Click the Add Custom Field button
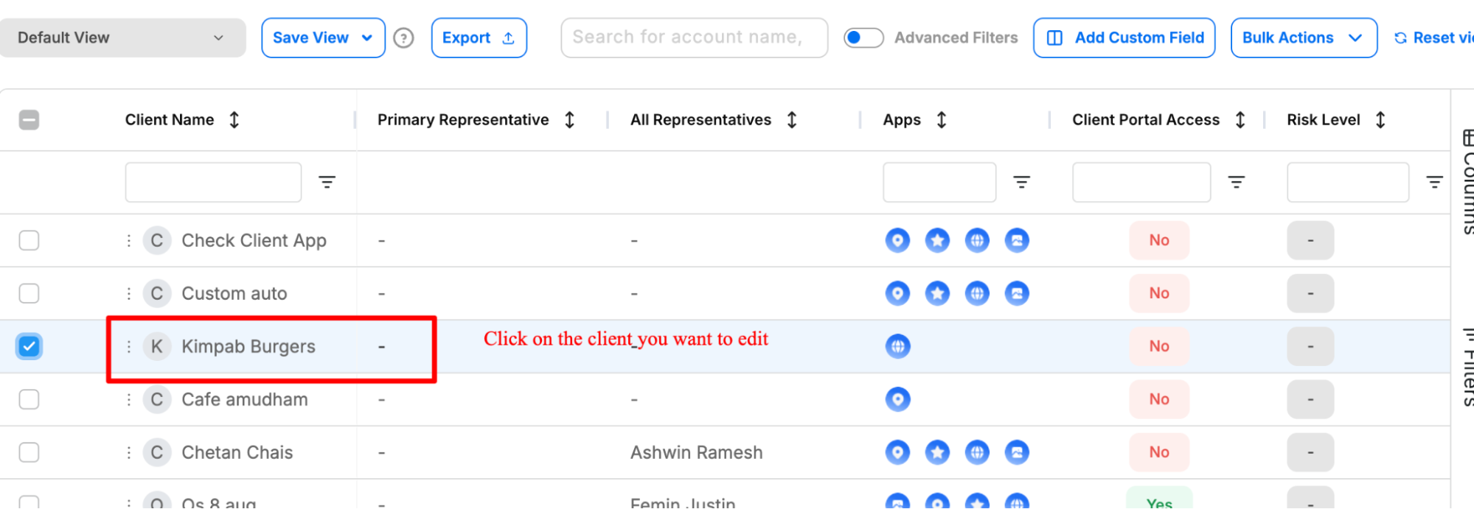 (1124, 38)
